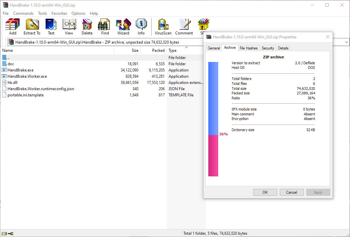Click the key icon in status bar
This screenshot has height=237, width=350.
pyautogui.click(x=10, y=234)
